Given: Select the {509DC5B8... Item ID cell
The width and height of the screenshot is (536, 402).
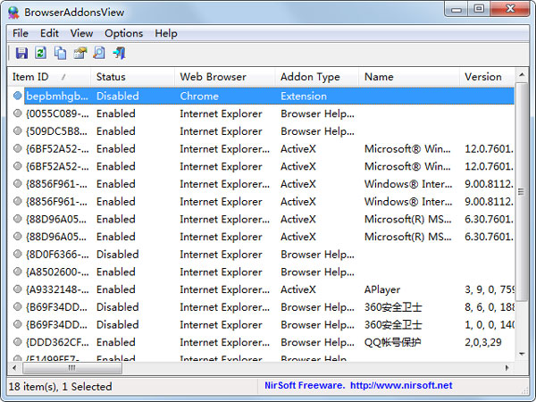Looking at the screenshot, I should click(57, 131).
